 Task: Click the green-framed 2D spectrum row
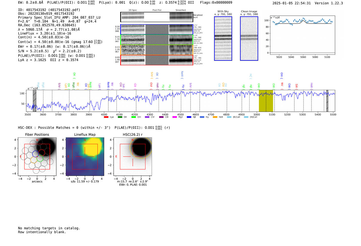[157, 40]
